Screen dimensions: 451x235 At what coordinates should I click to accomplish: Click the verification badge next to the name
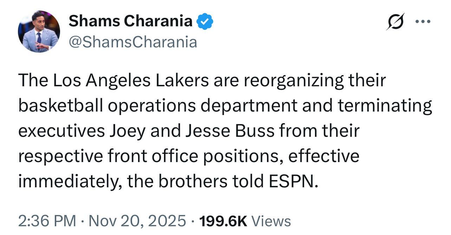click(204, 21)
